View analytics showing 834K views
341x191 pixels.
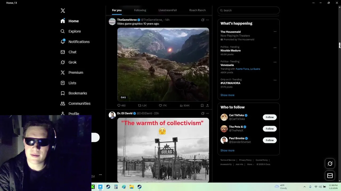coord(185,105)
